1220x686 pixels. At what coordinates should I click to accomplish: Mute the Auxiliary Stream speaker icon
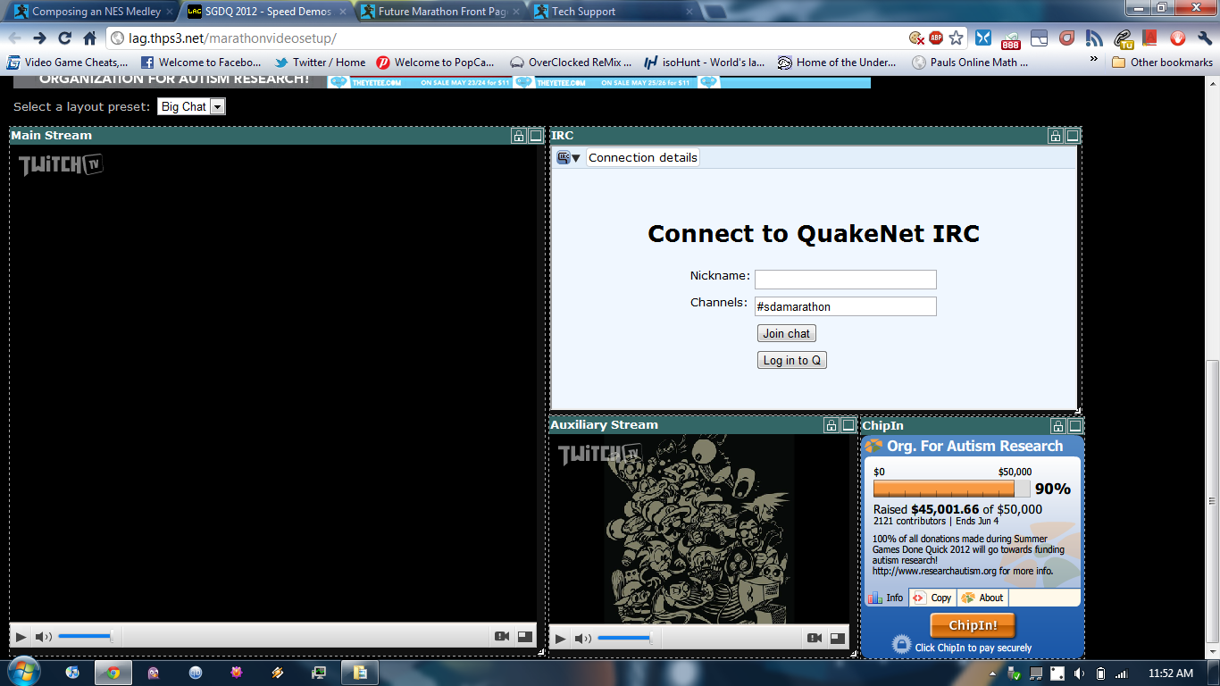pos(582,639)
